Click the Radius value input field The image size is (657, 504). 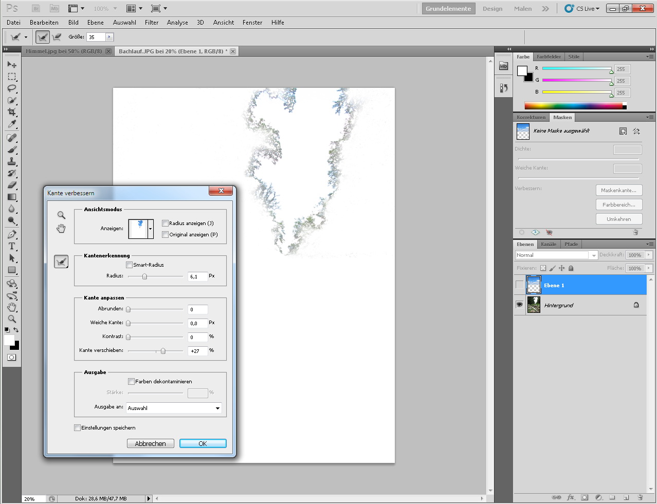[x=197, y=276]
